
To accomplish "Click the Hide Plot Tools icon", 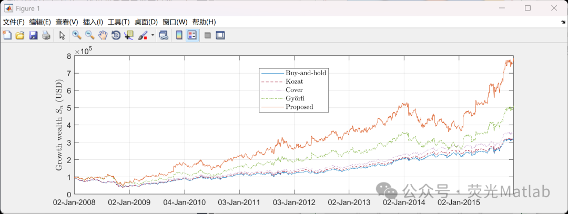I will pyautogui.click(x=208, y=35).
